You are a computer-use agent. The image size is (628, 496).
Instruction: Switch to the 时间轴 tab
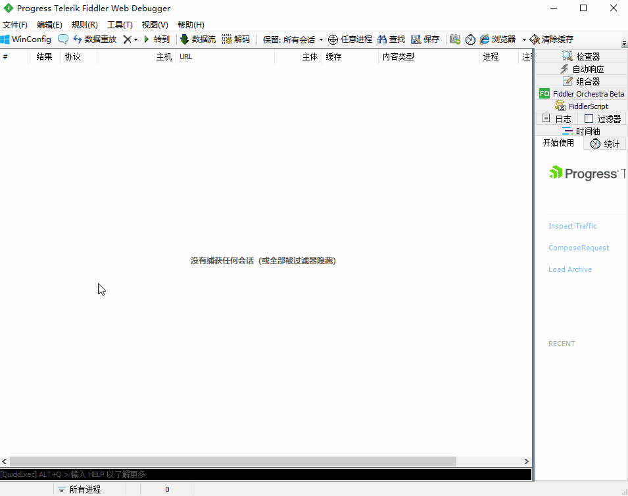click(581, 131)
